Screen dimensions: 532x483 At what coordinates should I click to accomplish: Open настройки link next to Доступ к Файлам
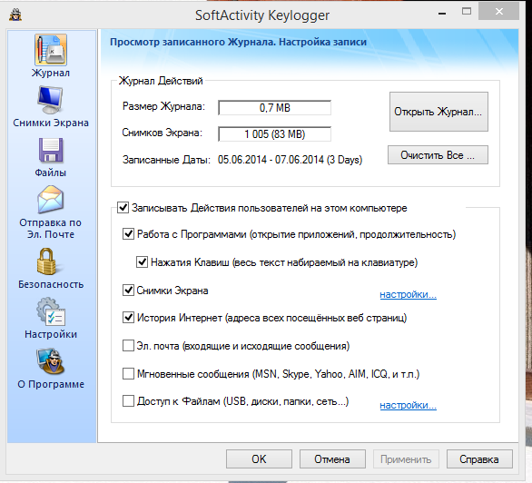click(x=409, y=405)
